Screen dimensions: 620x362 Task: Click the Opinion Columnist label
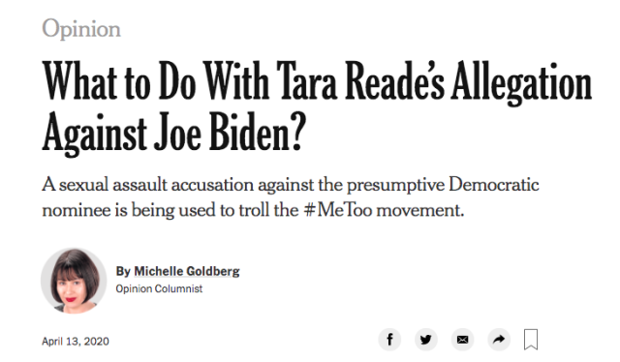coord(159,288)
